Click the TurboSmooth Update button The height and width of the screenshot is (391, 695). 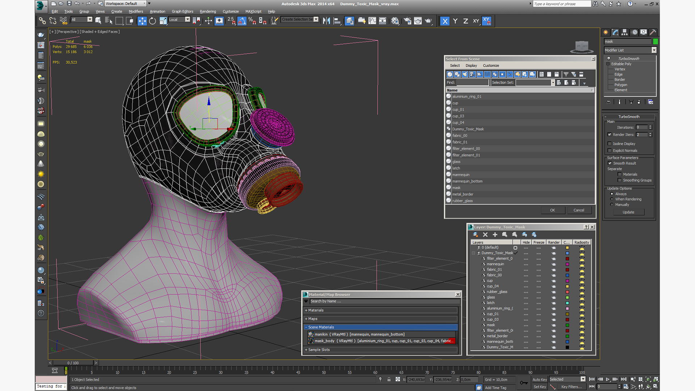628,212
